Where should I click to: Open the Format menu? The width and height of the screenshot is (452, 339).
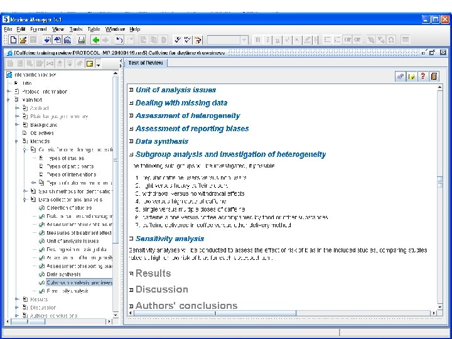pos(38,29)
